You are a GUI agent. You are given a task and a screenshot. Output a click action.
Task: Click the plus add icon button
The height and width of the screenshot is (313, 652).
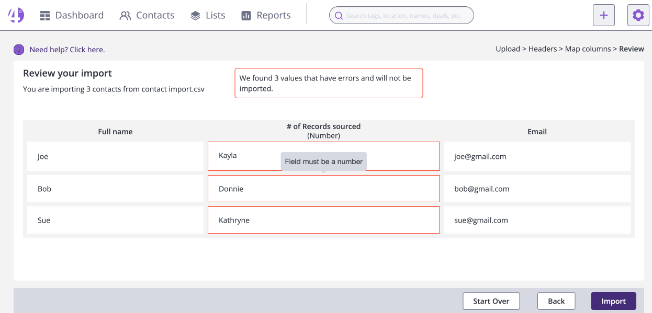tap(603, 15)
